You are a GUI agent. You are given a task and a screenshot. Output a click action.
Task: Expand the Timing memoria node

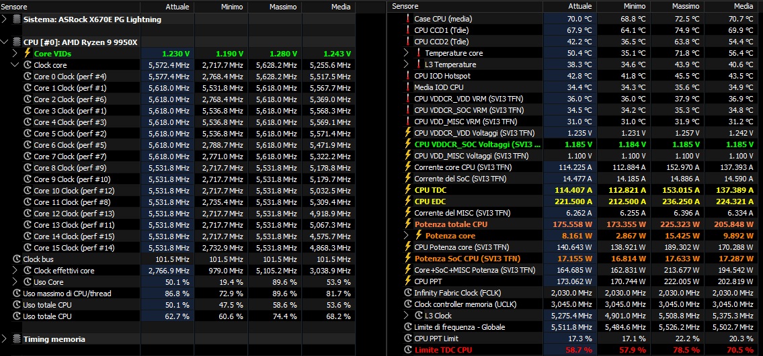tap(5, 339)
